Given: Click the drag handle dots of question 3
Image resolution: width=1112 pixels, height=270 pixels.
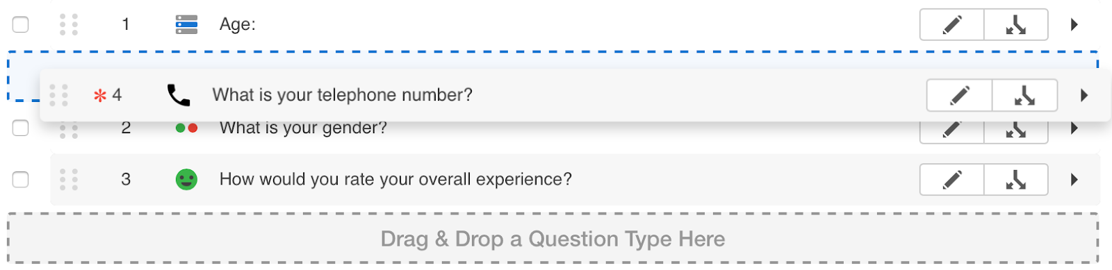Looking at the screenshot, I should point(68,179).
